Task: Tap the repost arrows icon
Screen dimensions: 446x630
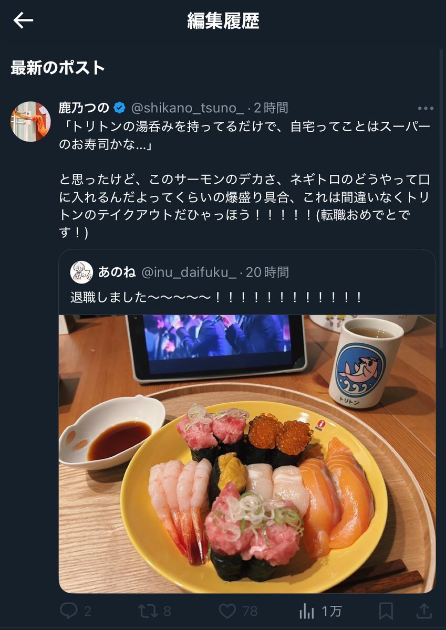Action: click(148, 611)
